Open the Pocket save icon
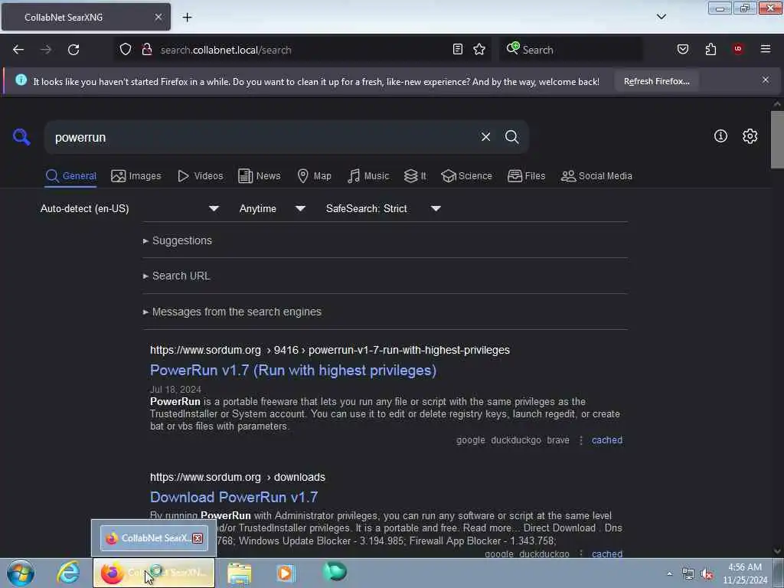Screen dimensions: 784x588 click(682, 49)
